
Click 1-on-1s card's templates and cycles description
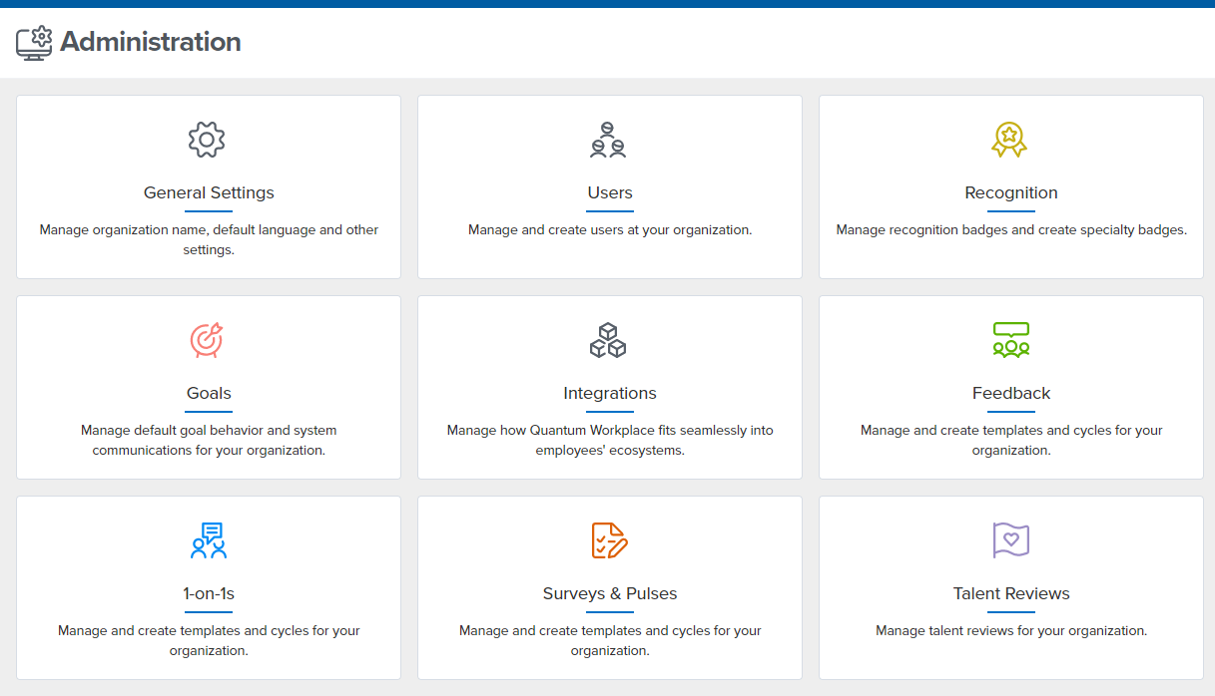[x=209, y=640]
